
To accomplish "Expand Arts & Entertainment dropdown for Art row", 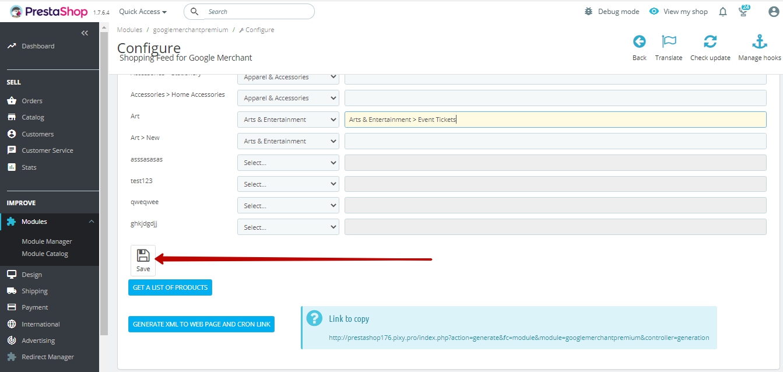I will [288, 120].
